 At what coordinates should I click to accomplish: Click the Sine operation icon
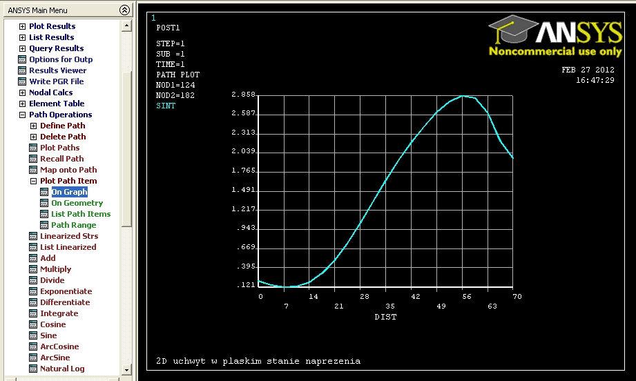pos(33,335)
